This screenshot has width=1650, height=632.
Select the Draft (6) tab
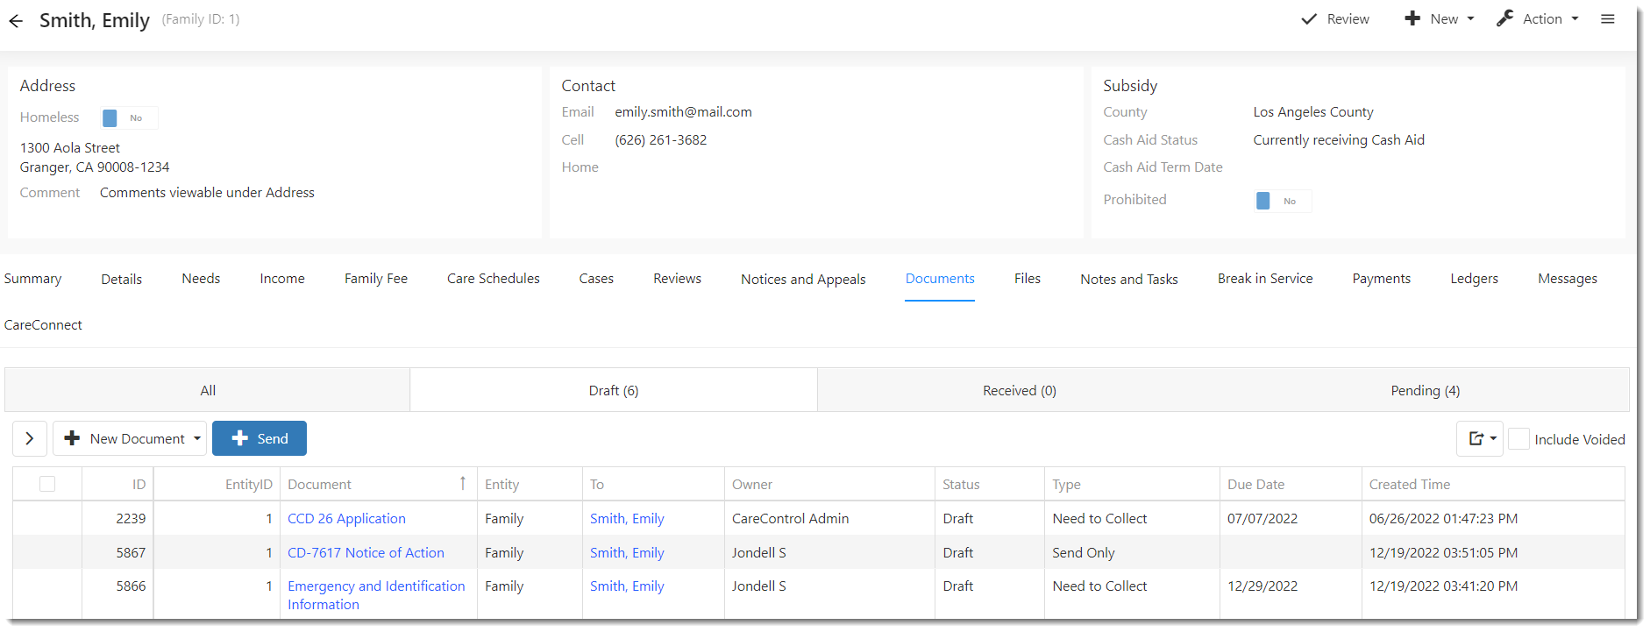tap(613, 391)
